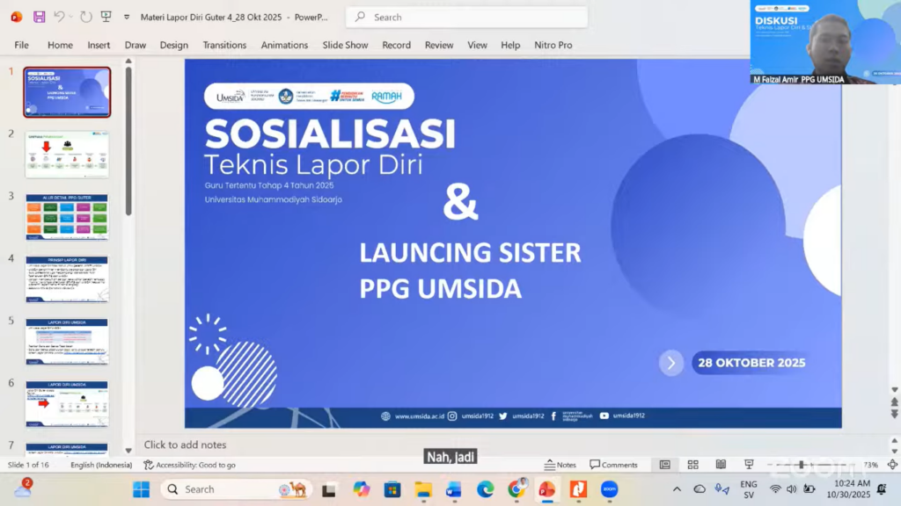This screenshot has height=506, width=901.
Task: Toggle the Notes pane
Action: coord(563,464)
